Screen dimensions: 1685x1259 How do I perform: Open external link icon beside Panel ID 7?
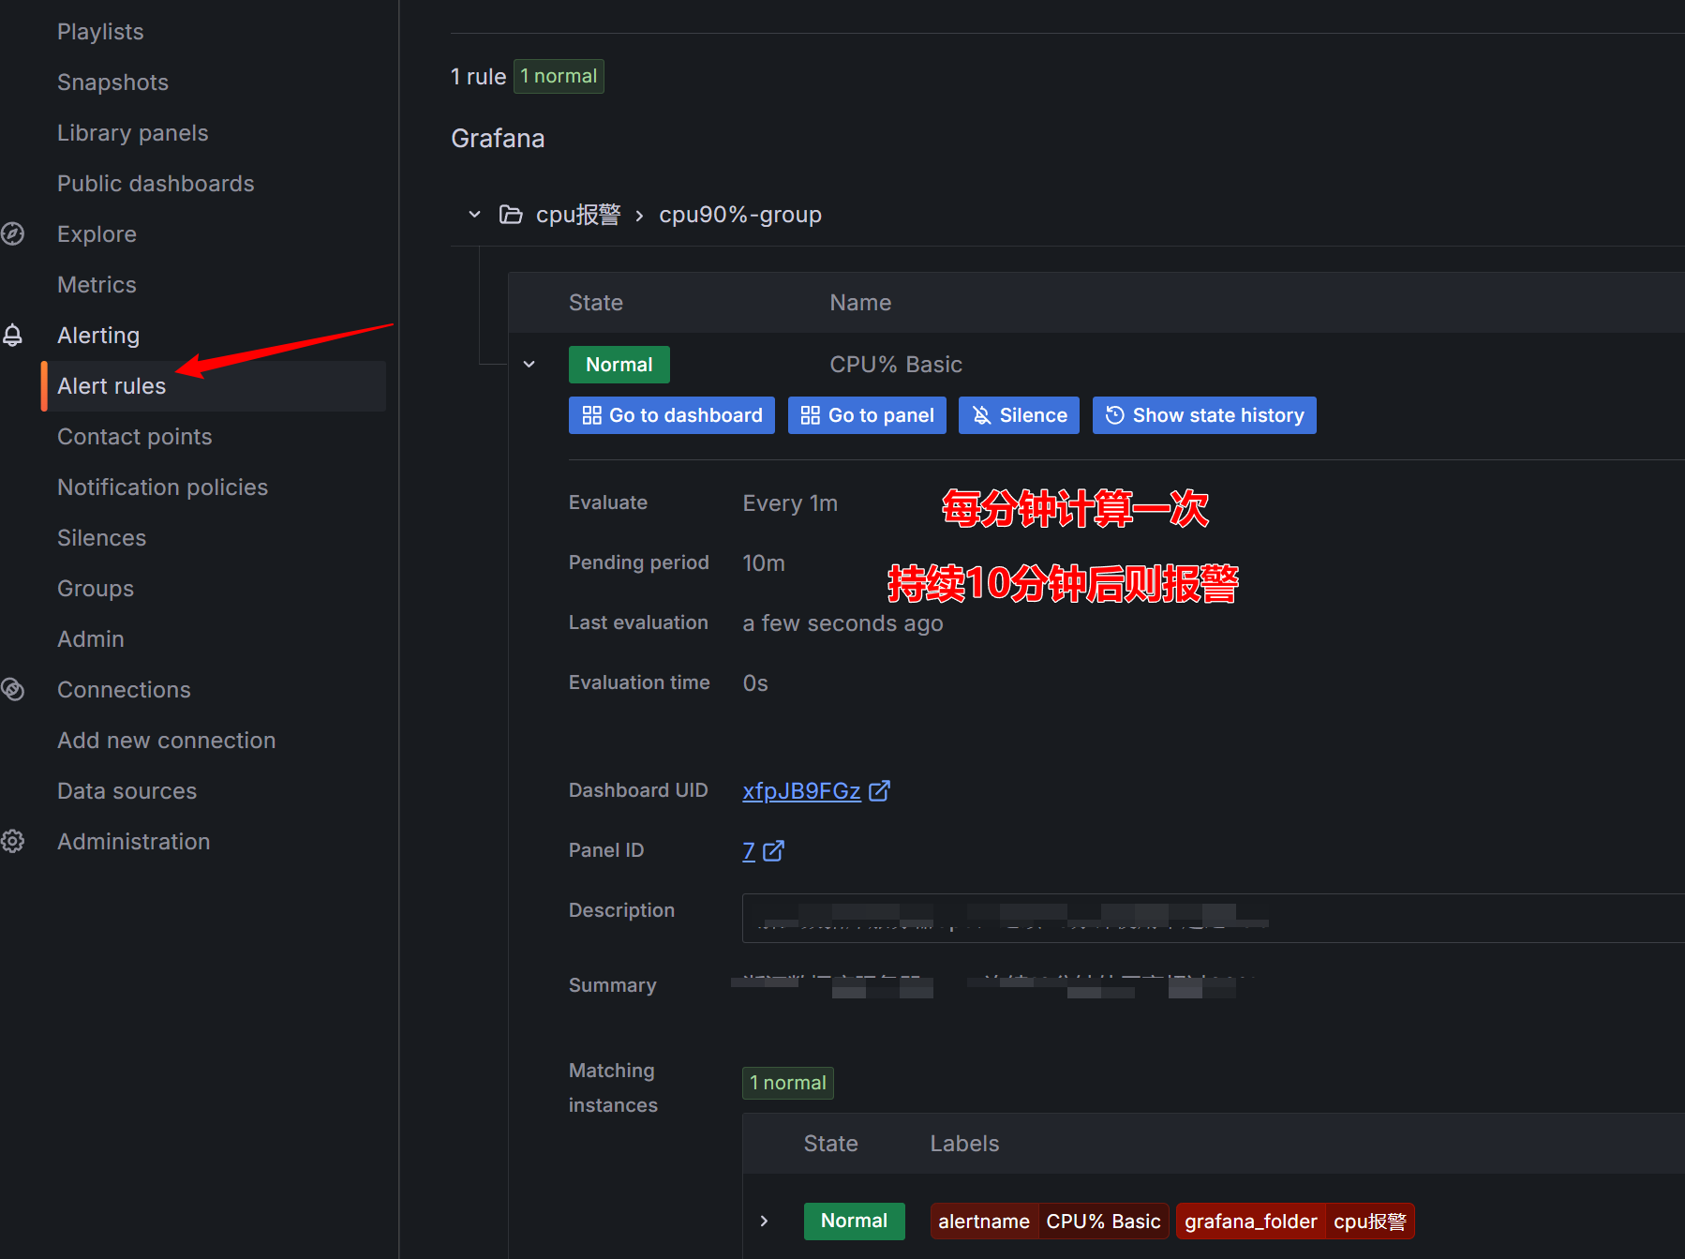pos(773,851)
